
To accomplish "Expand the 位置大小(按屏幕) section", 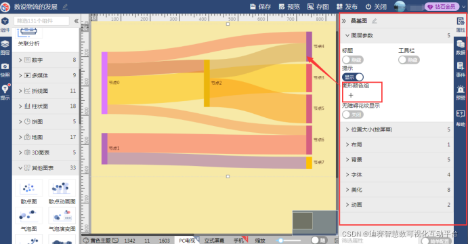I will (x=397, y=129).
